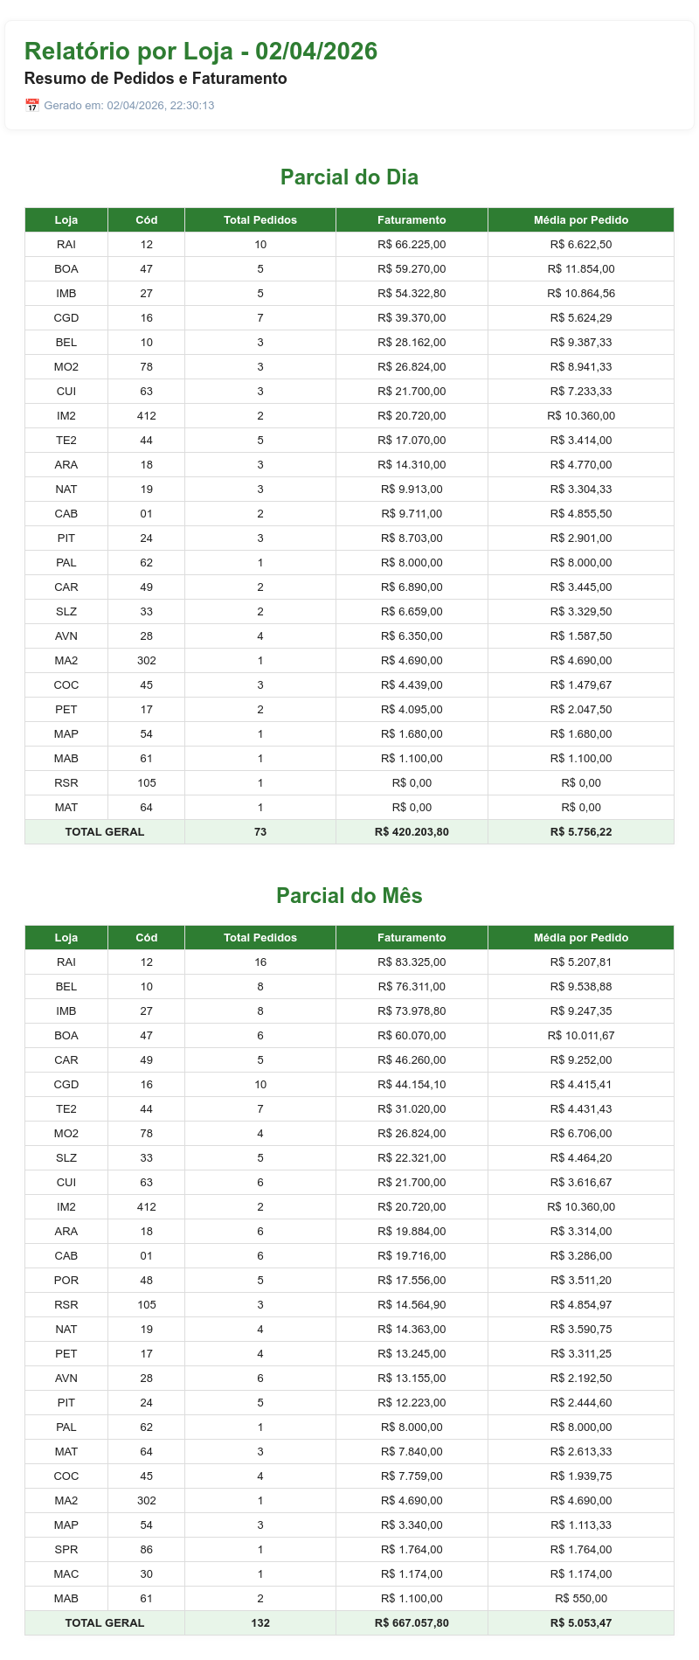The width and height of the screenshot is (699, 1660).
Task: Select the IM2 code 412 cell in daily table
Action: click(x=147, y=416)
